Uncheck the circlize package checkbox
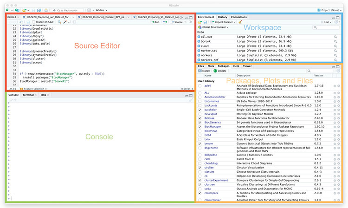This screenshot has height=208, width=348. pyautogui.click(x=200, y=168)
